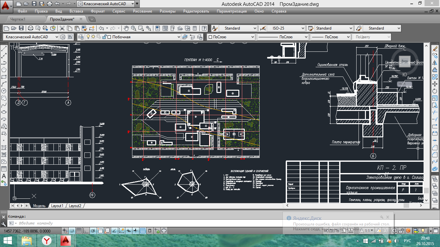Viewport: 440px width, 247px height.
Task: Toggle Grid display in status bar
Action: (x=79, y=231)
